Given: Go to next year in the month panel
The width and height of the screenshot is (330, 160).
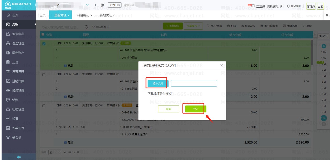Looking at the screenshot, I should (324, 124).
